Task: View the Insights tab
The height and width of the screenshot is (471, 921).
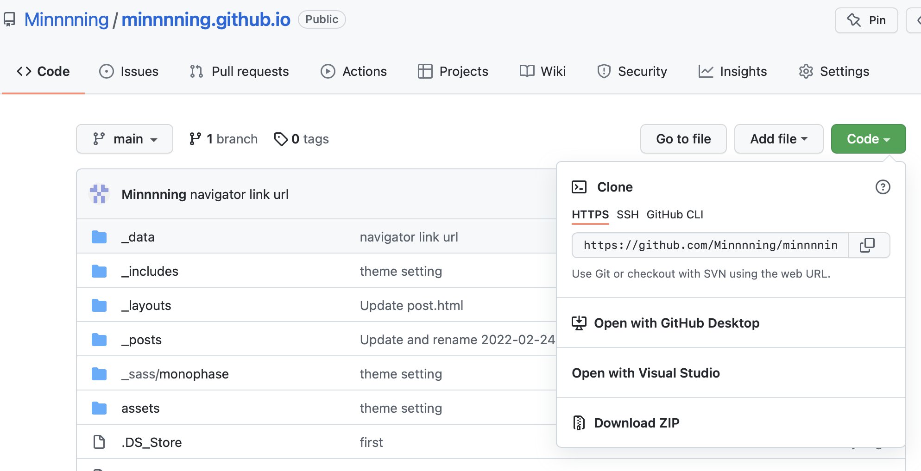Action: coord(732,71)
